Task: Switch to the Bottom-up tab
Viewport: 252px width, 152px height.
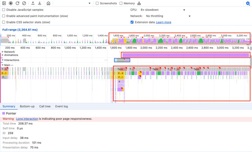Action: click(x=27, y=106)
